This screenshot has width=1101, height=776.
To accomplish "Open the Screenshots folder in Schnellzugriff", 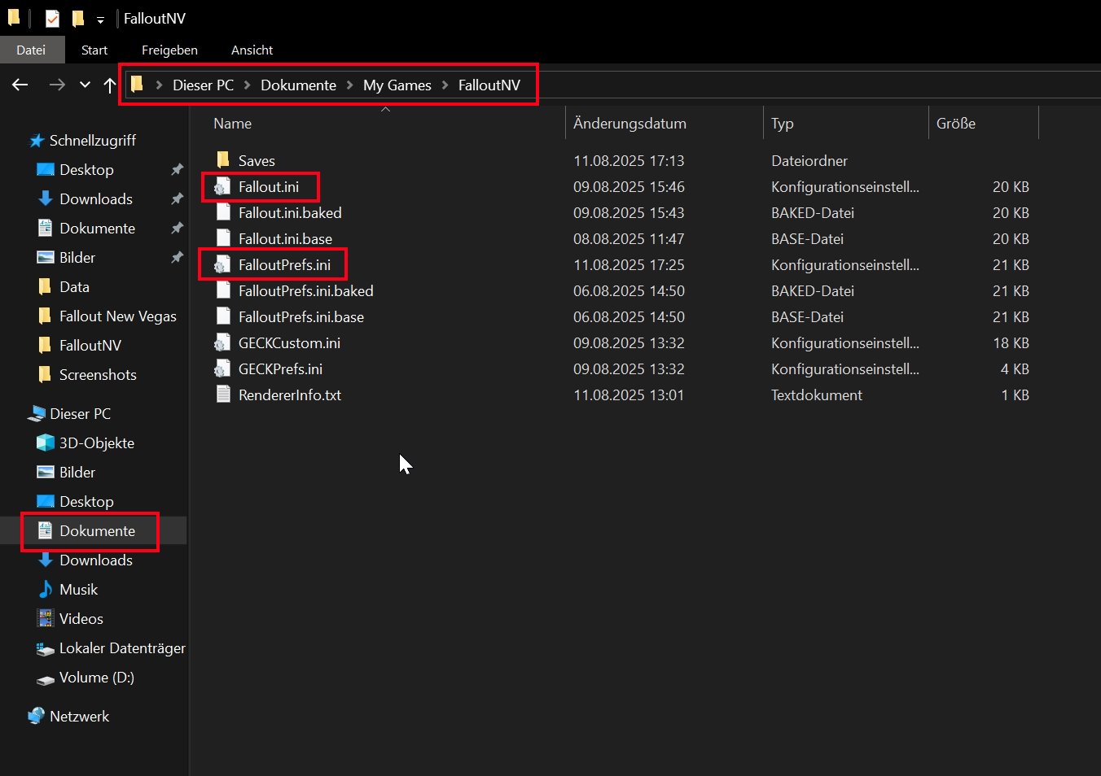I will 98,375.
